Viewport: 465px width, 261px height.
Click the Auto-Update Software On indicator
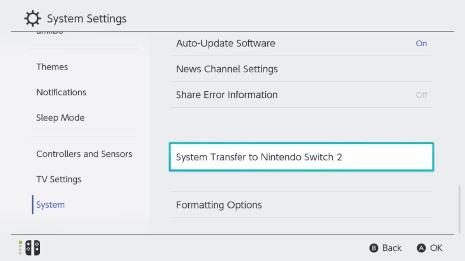pos(421,43)
